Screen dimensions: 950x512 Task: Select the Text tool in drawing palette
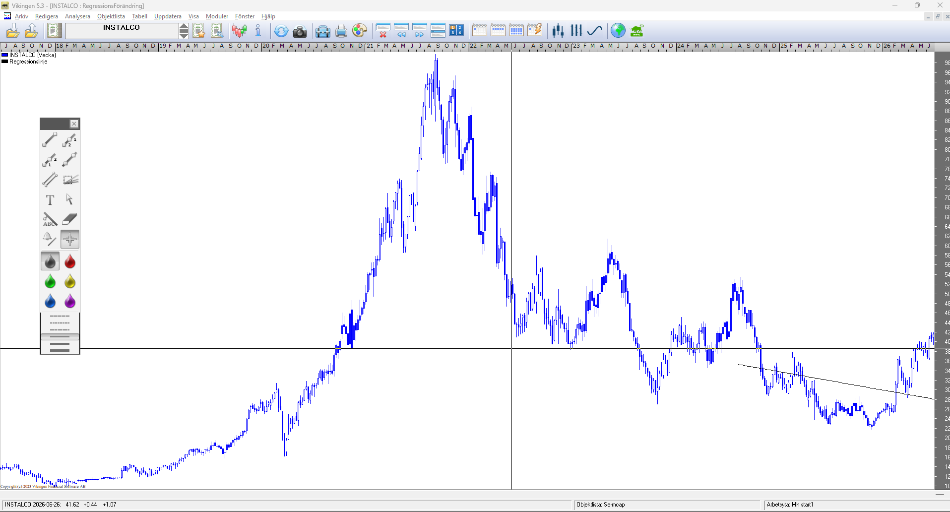50,199
